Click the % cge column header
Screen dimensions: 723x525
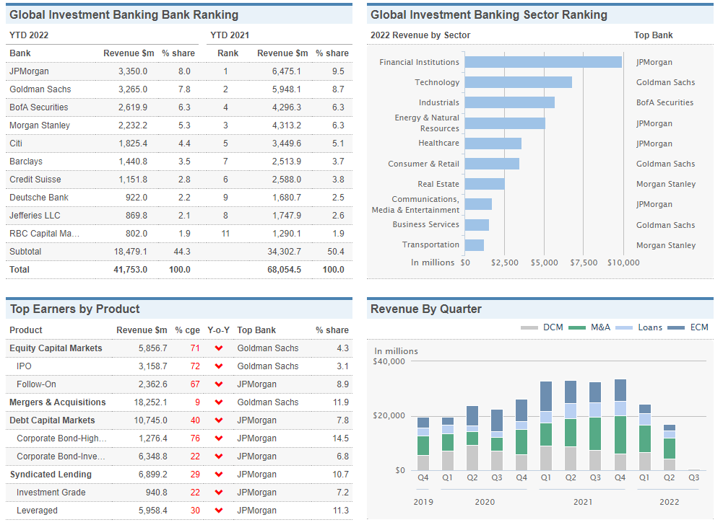(187, 330)
